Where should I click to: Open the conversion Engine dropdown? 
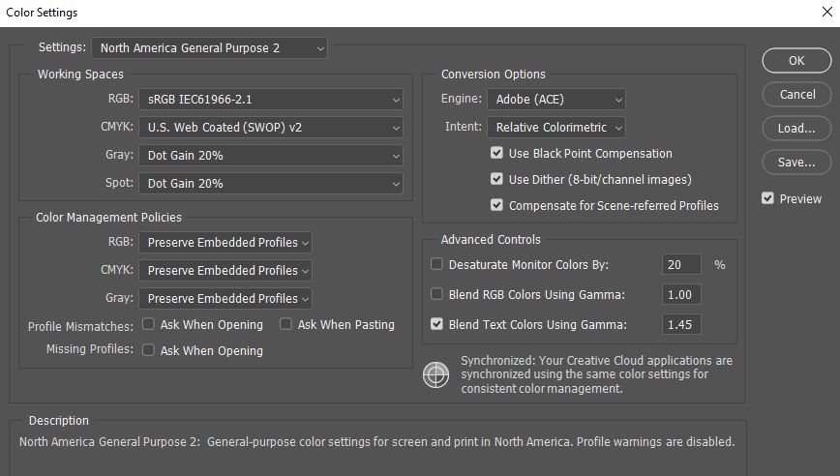click(x=556, y=99)
